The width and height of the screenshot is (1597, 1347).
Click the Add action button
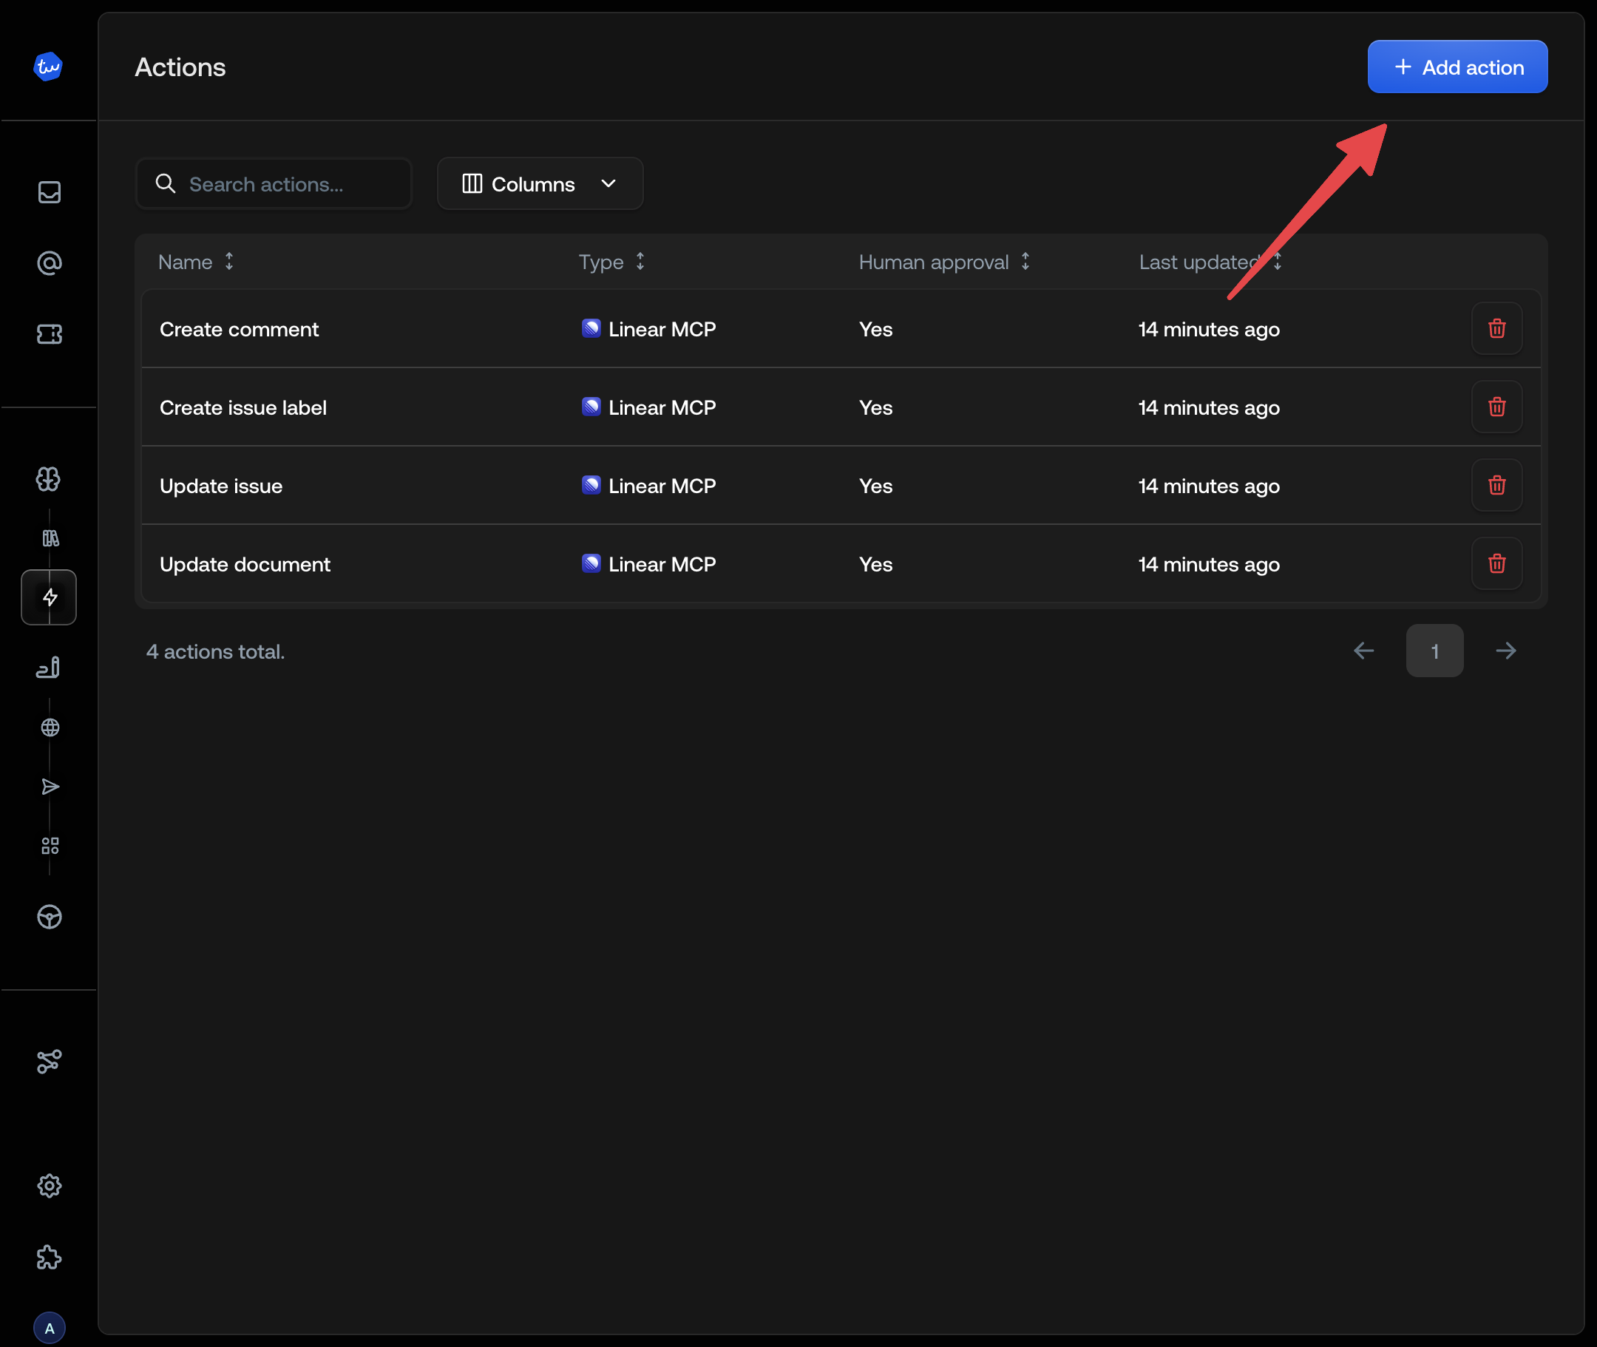(1457, 67)
